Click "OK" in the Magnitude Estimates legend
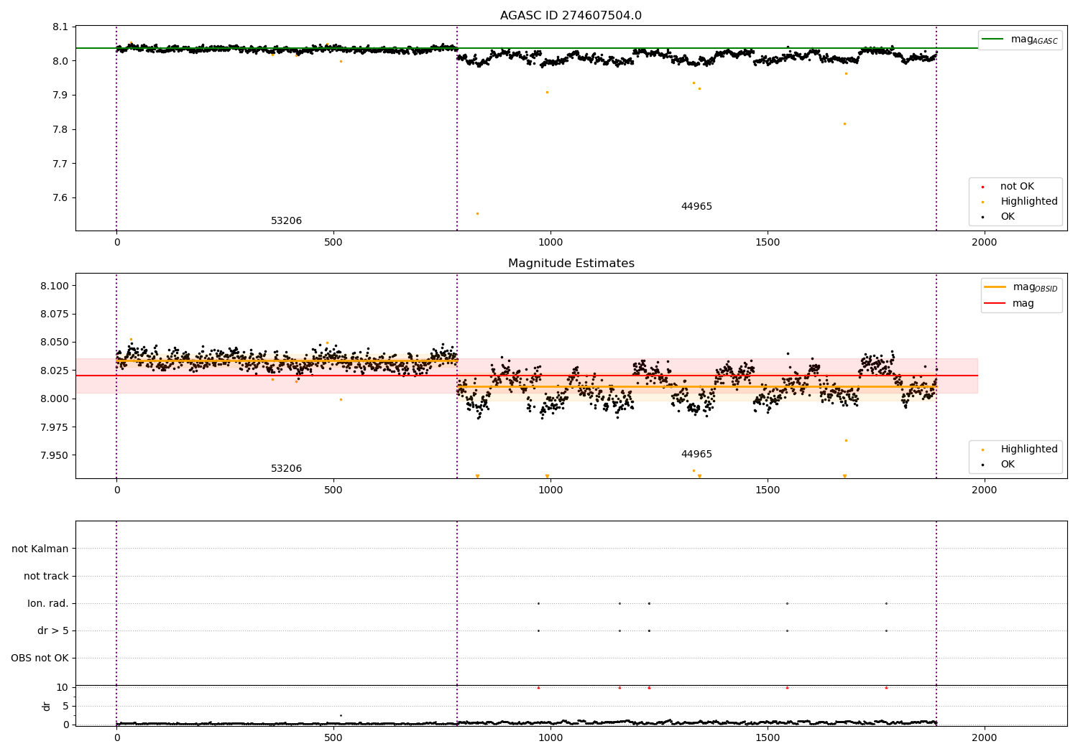This screenshot has height=754, width=1078. click(x=1008, y=465)
